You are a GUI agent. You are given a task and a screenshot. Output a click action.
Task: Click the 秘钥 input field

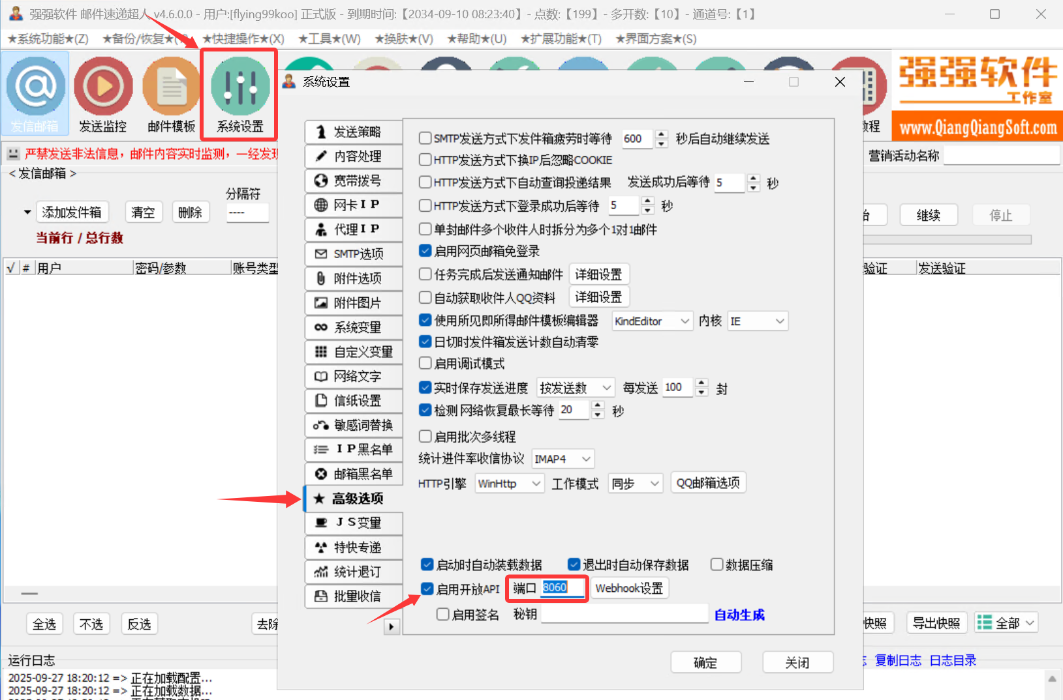[624, 614]
